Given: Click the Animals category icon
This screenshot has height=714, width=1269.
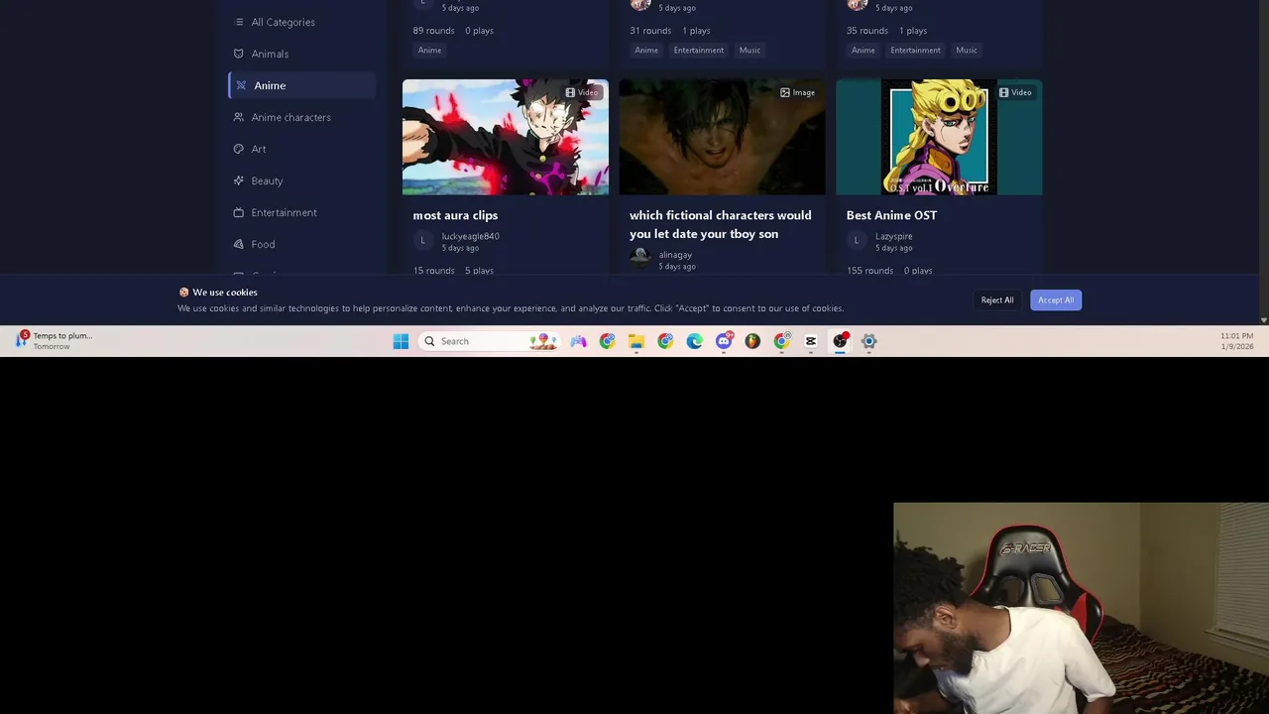Looking at the screenshot, I should click(x=239, y=54).
